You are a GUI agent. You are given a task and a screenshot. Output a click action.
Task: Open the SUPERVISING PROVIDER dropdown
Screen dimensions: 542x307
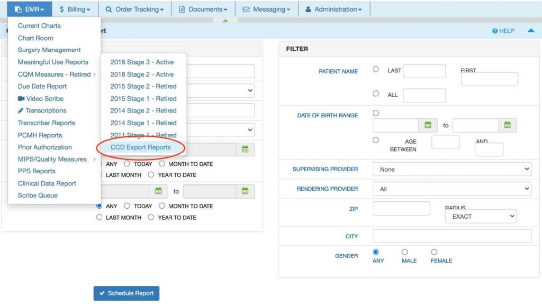click(453, 169)
